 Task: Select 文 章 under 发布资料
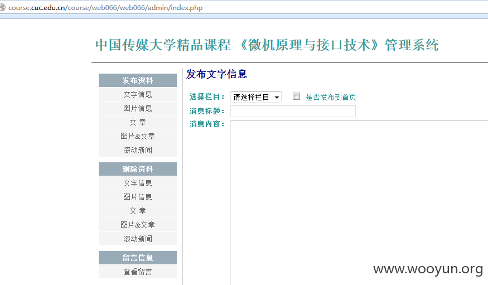[x=138, y=122]
